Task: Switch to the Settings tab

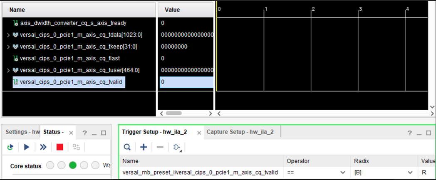Action: [22, 132]
